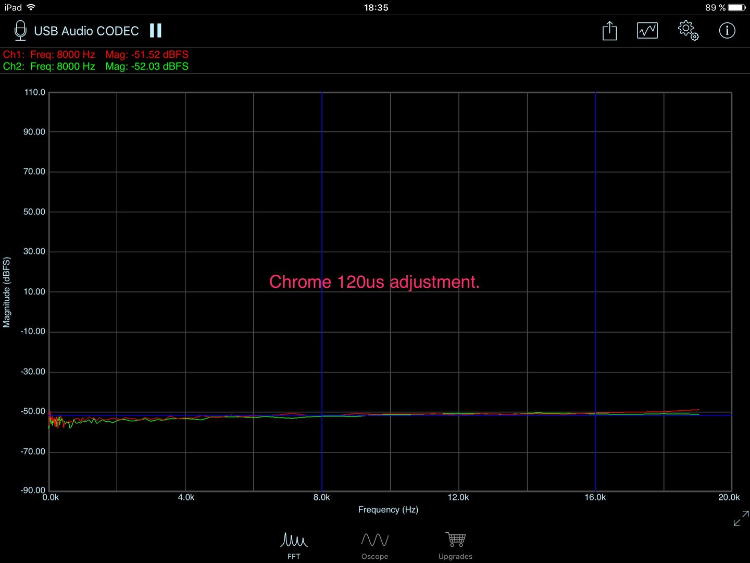Image resolution: width=750 pixels, height=563 pixels.
Task: Expand the plot to fullscreen
Action: [x=741, y=518]
